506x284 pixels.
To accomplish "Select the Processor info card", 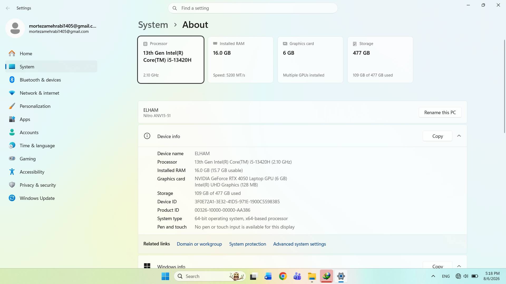I will [171, 60].
